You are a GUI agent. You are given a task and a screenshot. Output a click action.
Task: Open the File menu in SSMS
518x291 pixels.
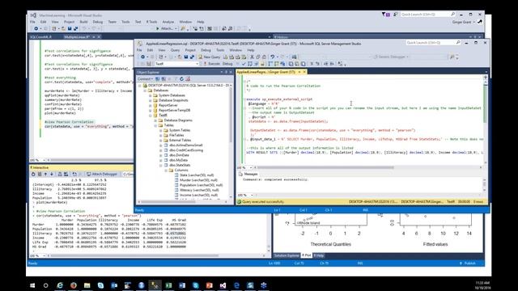(x=139, y=50)
